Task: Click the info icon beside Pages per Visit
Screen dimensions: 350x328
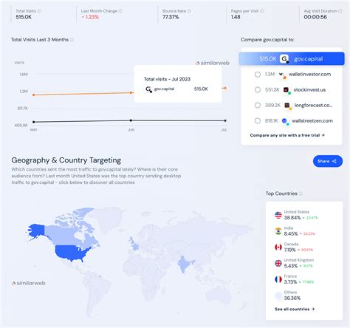Action: [262, 11]
